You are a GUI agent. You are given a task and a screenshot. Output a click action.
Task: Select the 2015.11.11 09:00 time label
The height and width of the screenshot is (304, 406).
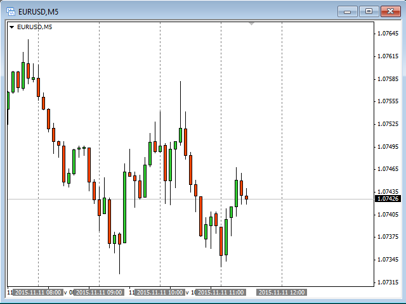pos(98,293)
